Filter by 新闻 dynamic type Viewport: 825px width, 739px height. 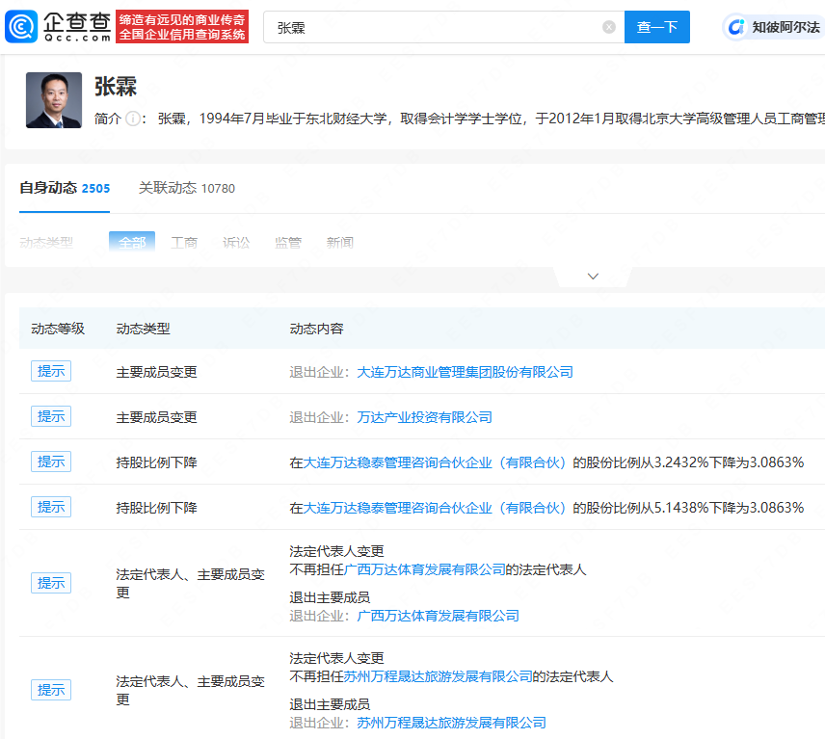pyautogui.click(x=339, y=243)
